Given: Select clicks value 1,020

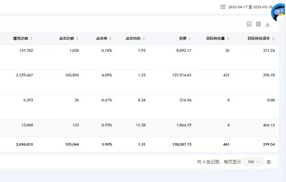Looking at the screenshot, I should point(74,50).
